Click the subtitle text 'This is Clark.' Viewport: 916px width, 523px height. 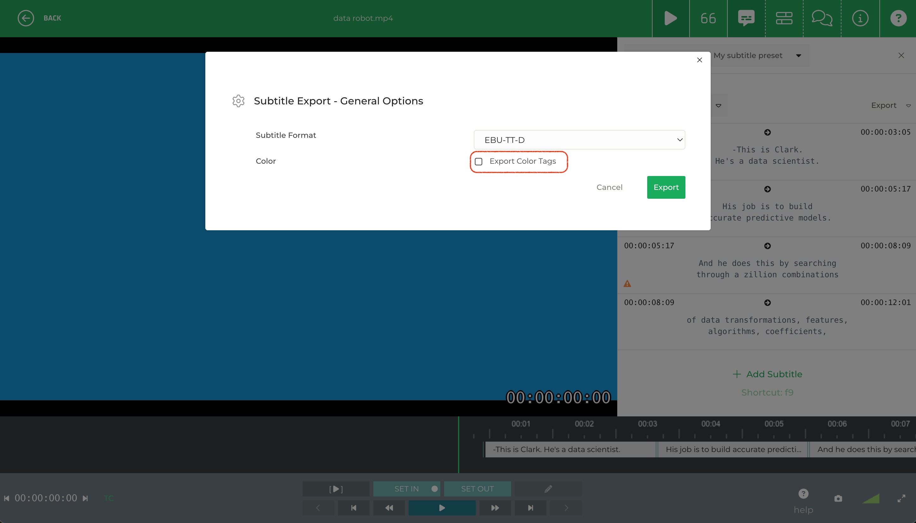[768, 150]
